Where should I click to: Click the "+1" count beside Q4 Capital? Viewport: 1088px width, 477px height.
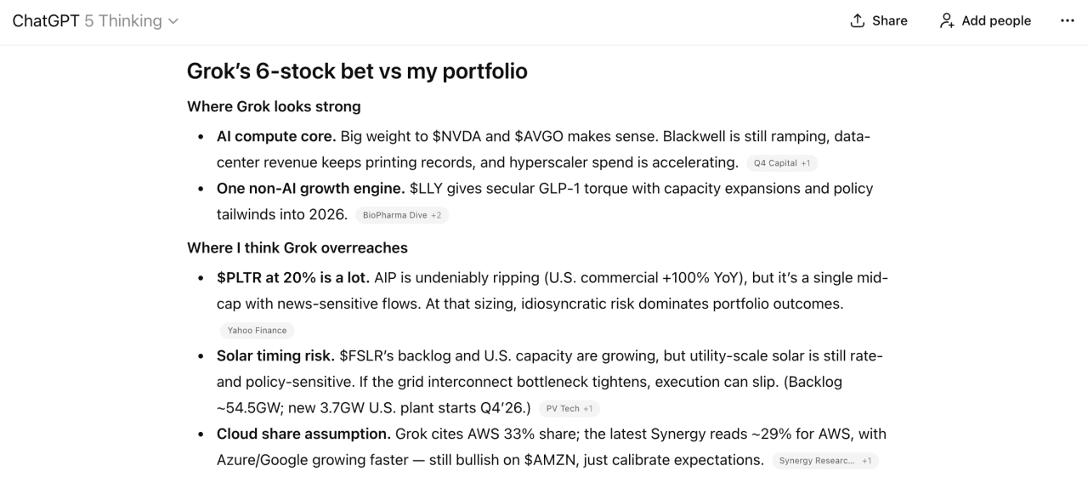pyautogui.click(x=805, y=163)
